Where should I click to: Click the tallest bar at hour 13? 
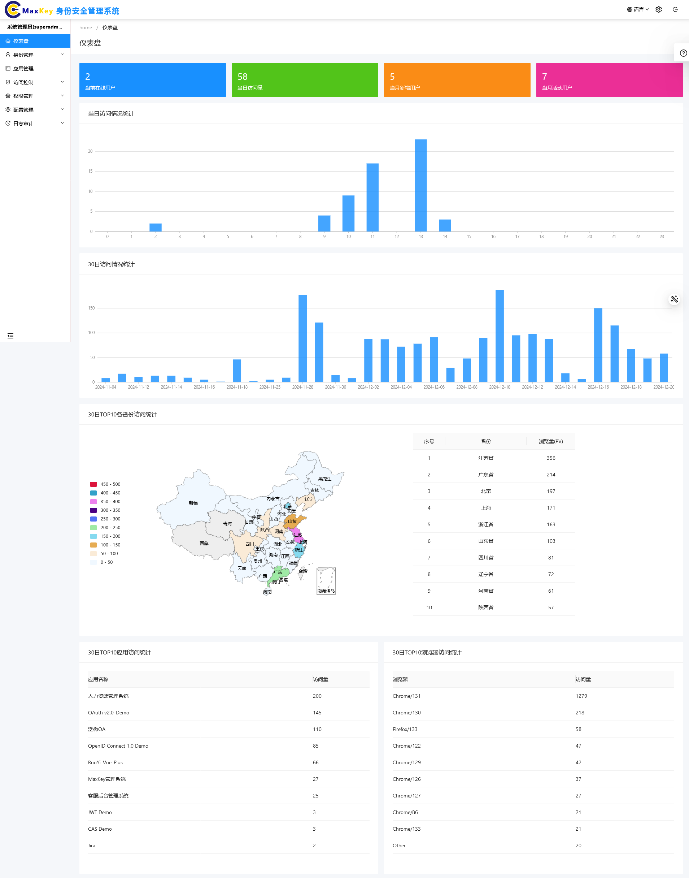pyautogui.click(x=421, y=185)
